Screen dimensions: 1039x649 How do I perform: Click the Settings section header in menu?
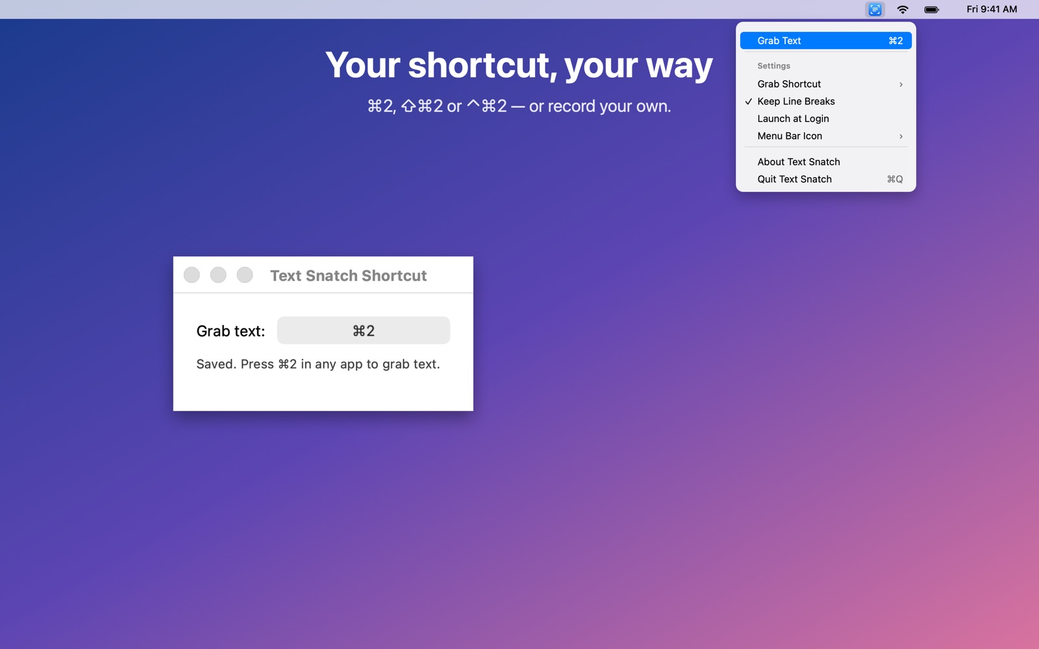773,66
